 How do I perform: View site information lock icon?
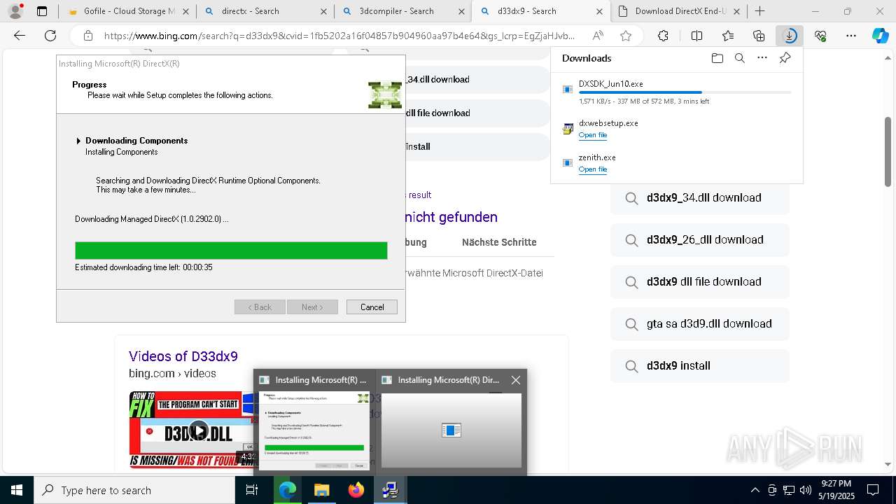coord(87,36)
